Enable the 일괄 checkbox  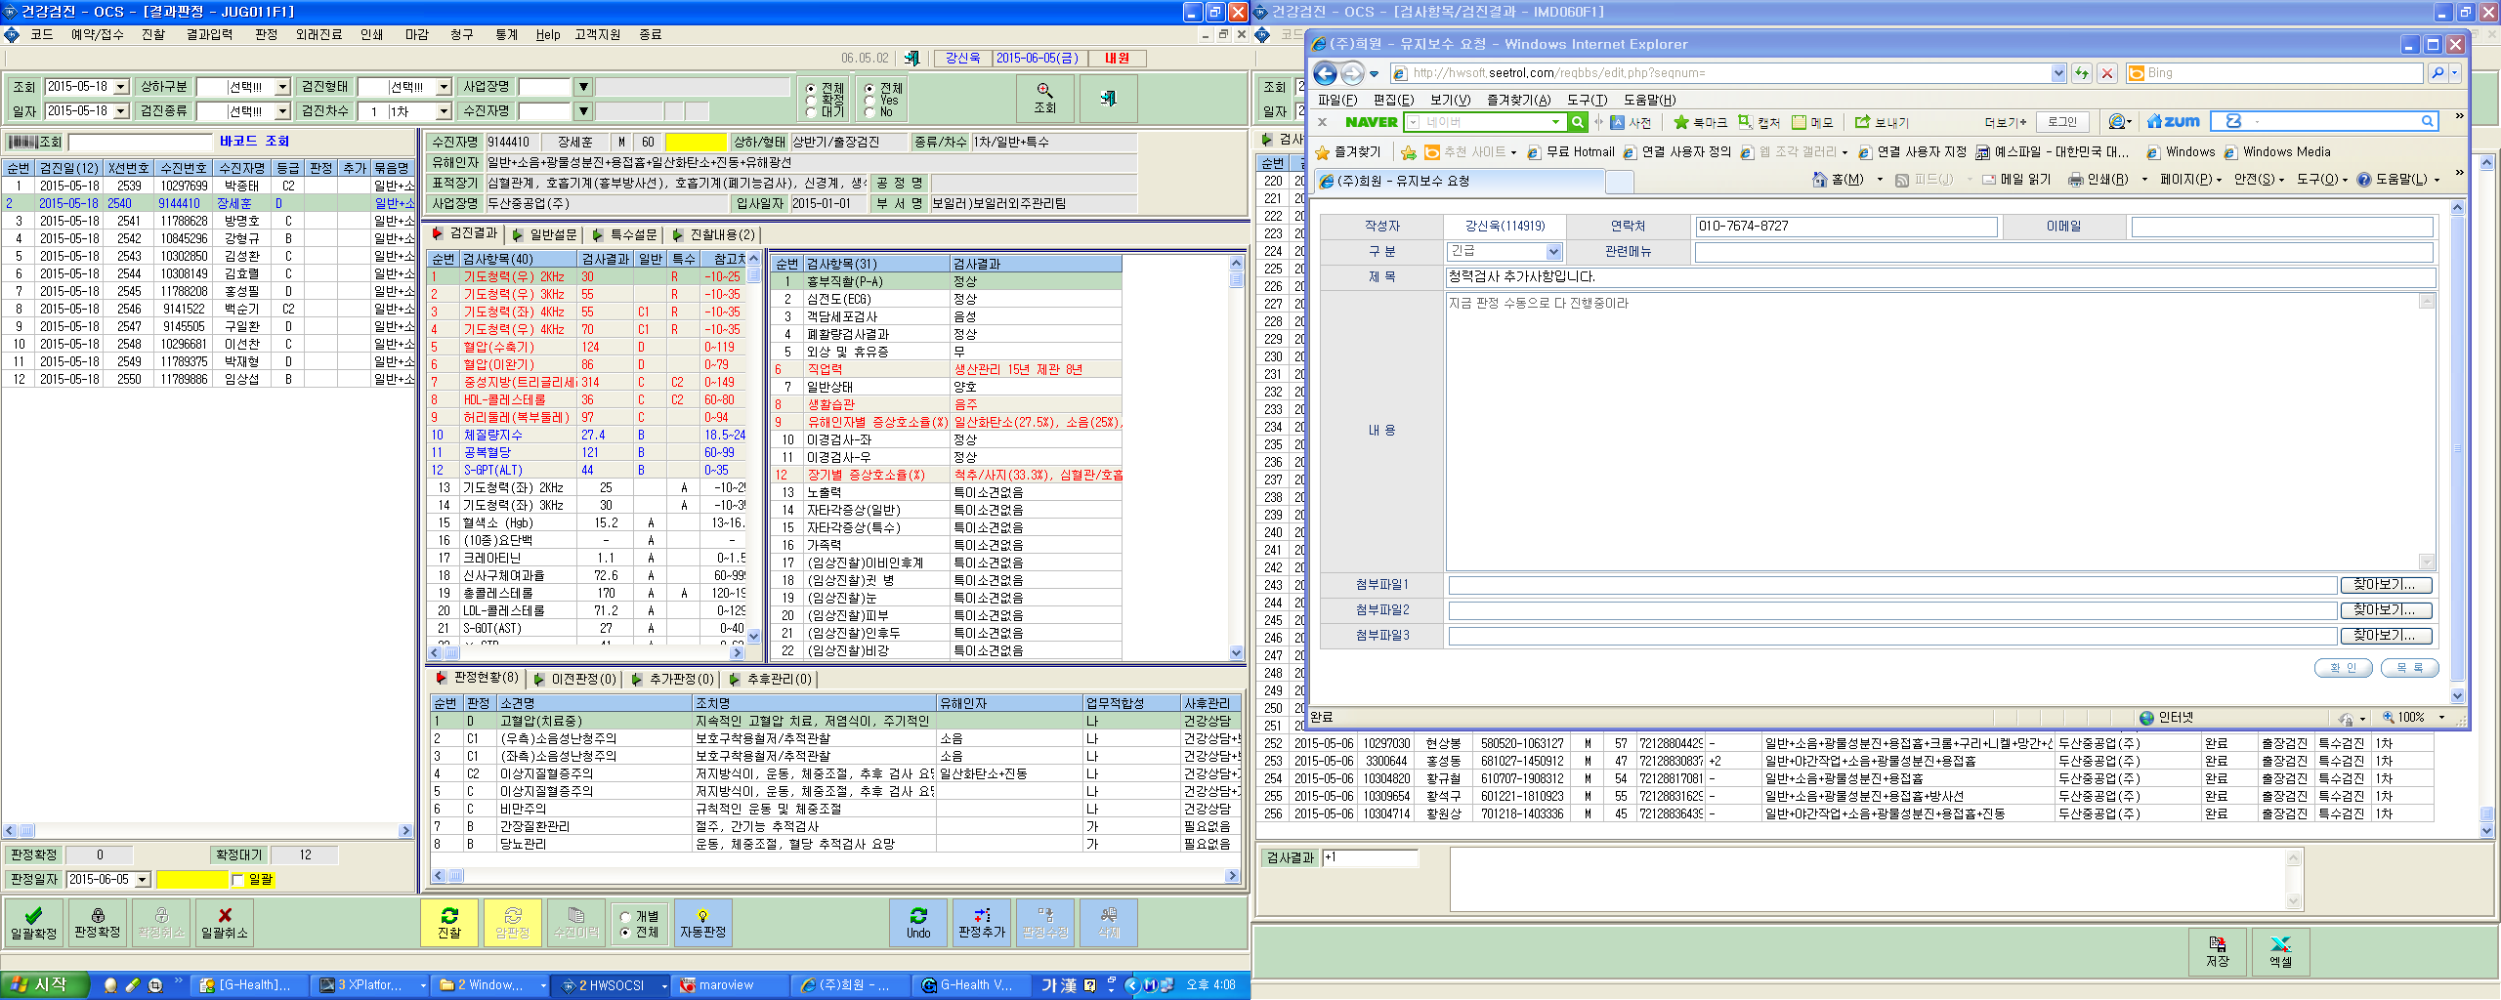(x=237, y=880)
